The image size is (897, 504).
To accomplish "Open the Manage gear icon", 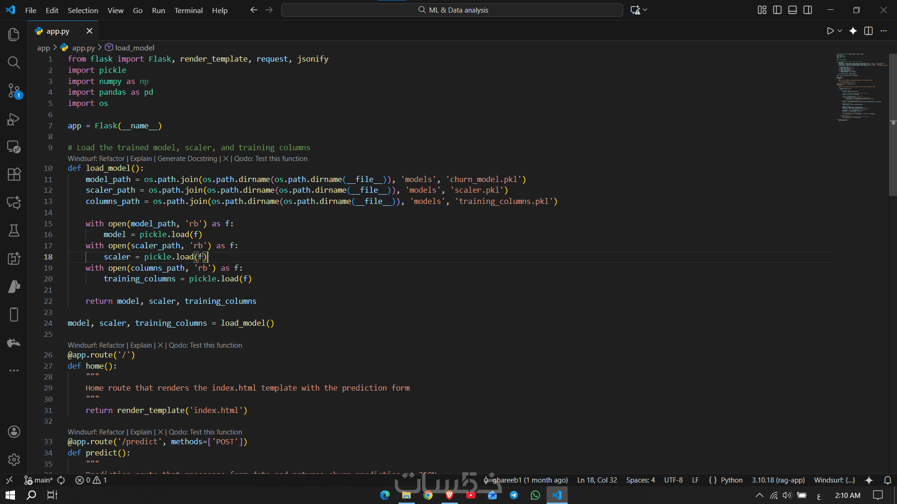I will click(x=14, y=460).
